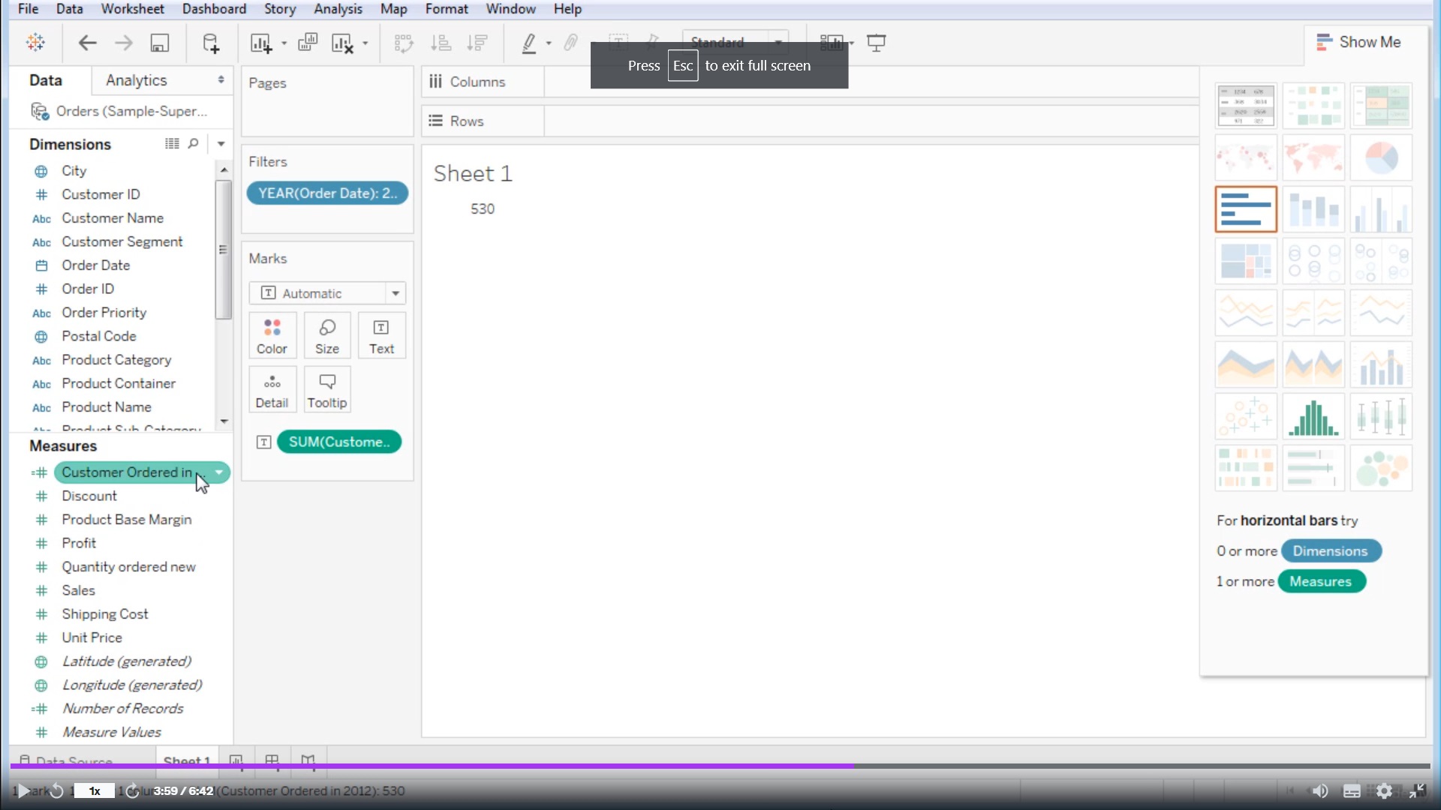
Task: Click the Undo back arrow
Action: click(88, 43)
